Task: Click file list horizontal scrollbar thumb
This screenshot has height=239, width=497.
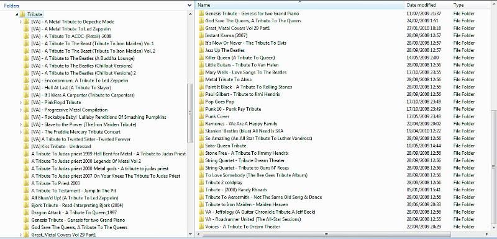Action: click(x=326, y=234)
